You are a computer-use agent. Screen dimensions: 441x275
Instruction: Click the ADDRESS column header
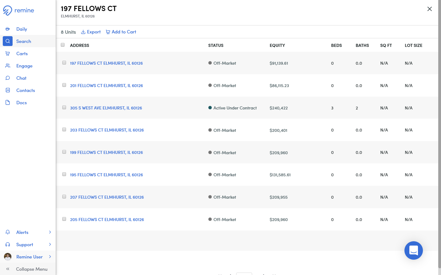(x=80, y=45)
